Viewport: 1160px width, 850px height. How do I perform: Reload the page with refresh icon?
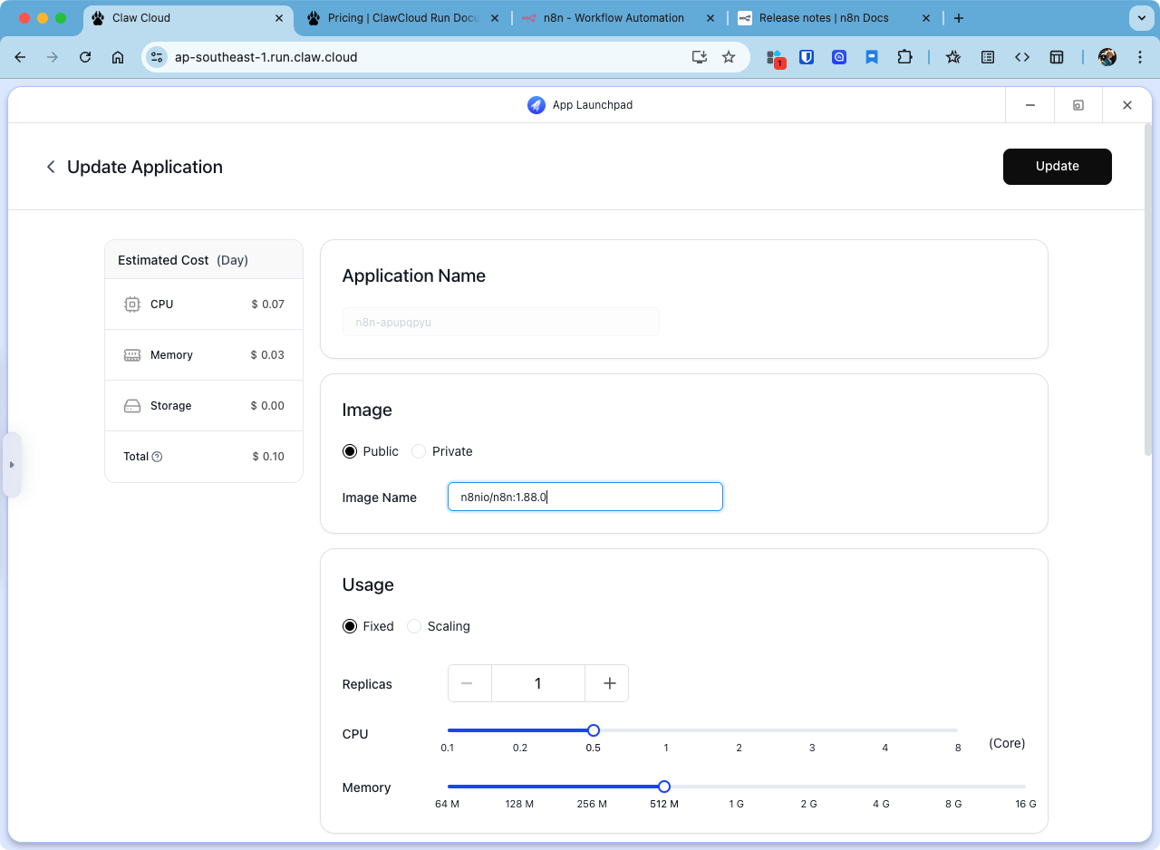(85, 57)
